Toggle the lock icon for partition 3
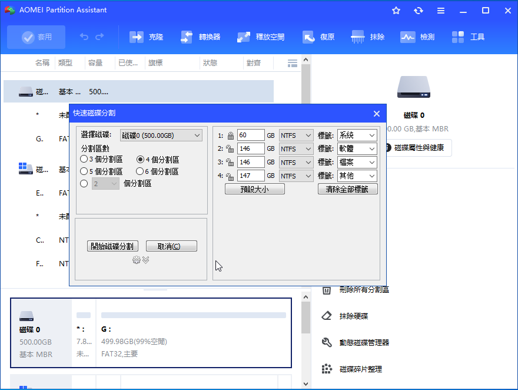This screenshot has height=390, width=518. pyautogui.click(x=230, y=162)
